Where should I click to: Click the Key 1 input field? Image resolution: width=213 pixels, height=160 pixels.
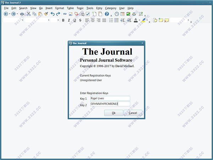point(110,98)
